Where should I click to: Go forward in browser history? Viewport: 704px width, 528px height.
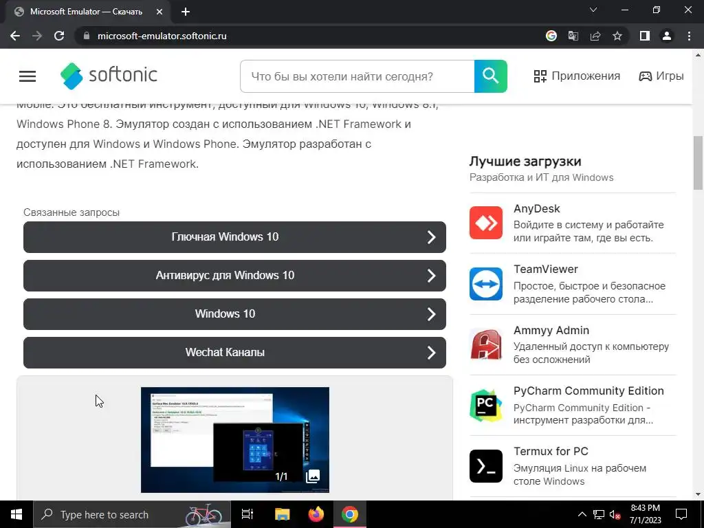[37, 36]
